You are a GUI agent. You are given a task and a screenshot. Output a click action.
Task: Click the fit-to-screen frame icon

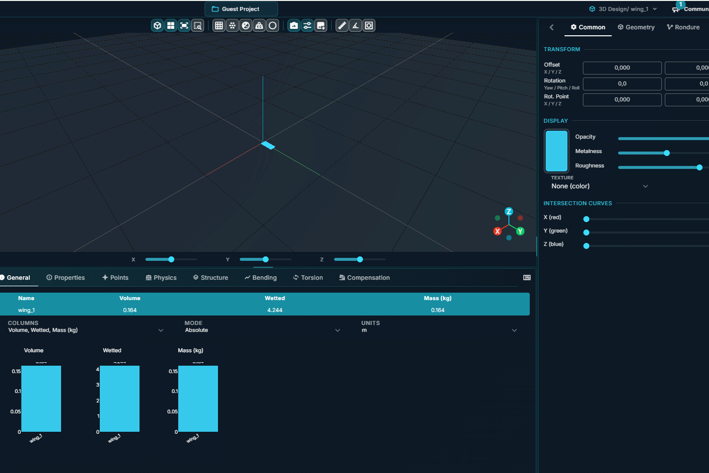pos(184,25)
